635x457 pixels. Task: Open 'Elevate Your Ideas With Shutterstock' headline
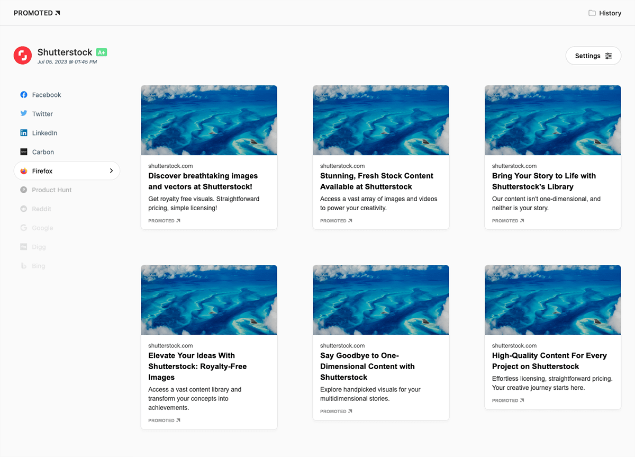click(197, 366)
